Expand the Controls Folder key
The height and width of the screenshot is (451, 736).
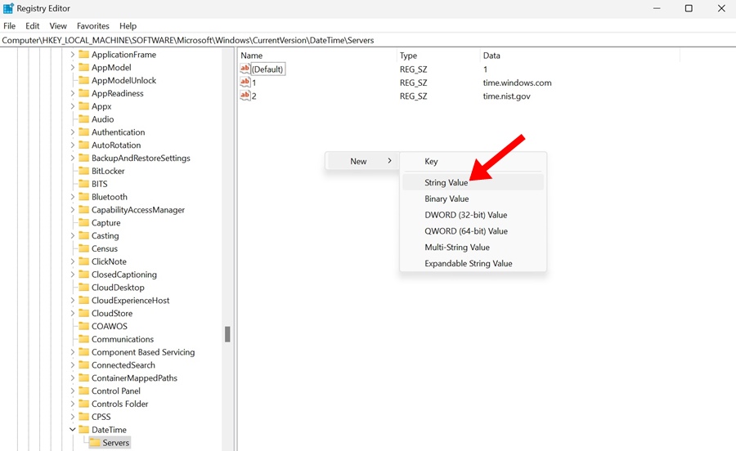72,404
